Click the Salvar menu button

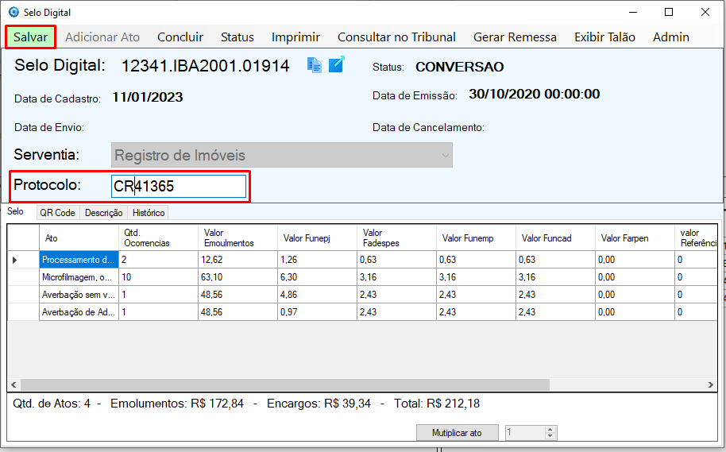30,37
